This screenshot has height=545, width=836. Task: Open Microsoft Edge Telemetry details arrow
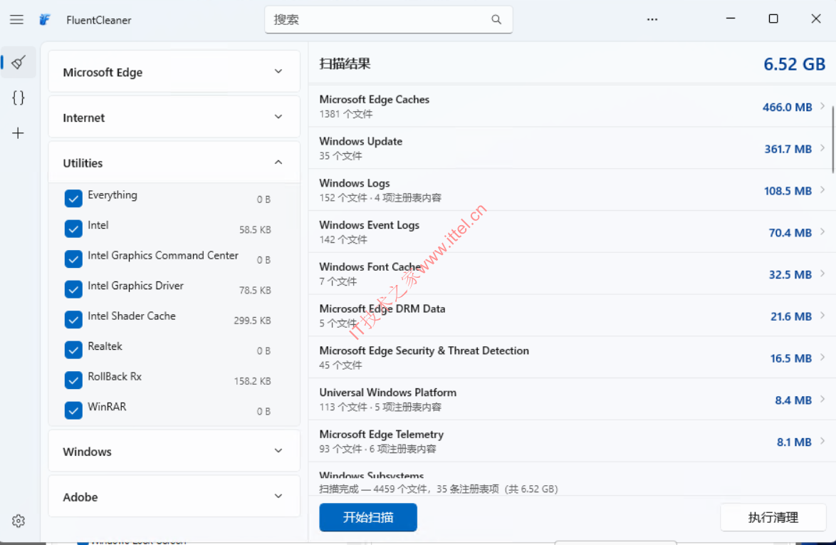[822, 440]
